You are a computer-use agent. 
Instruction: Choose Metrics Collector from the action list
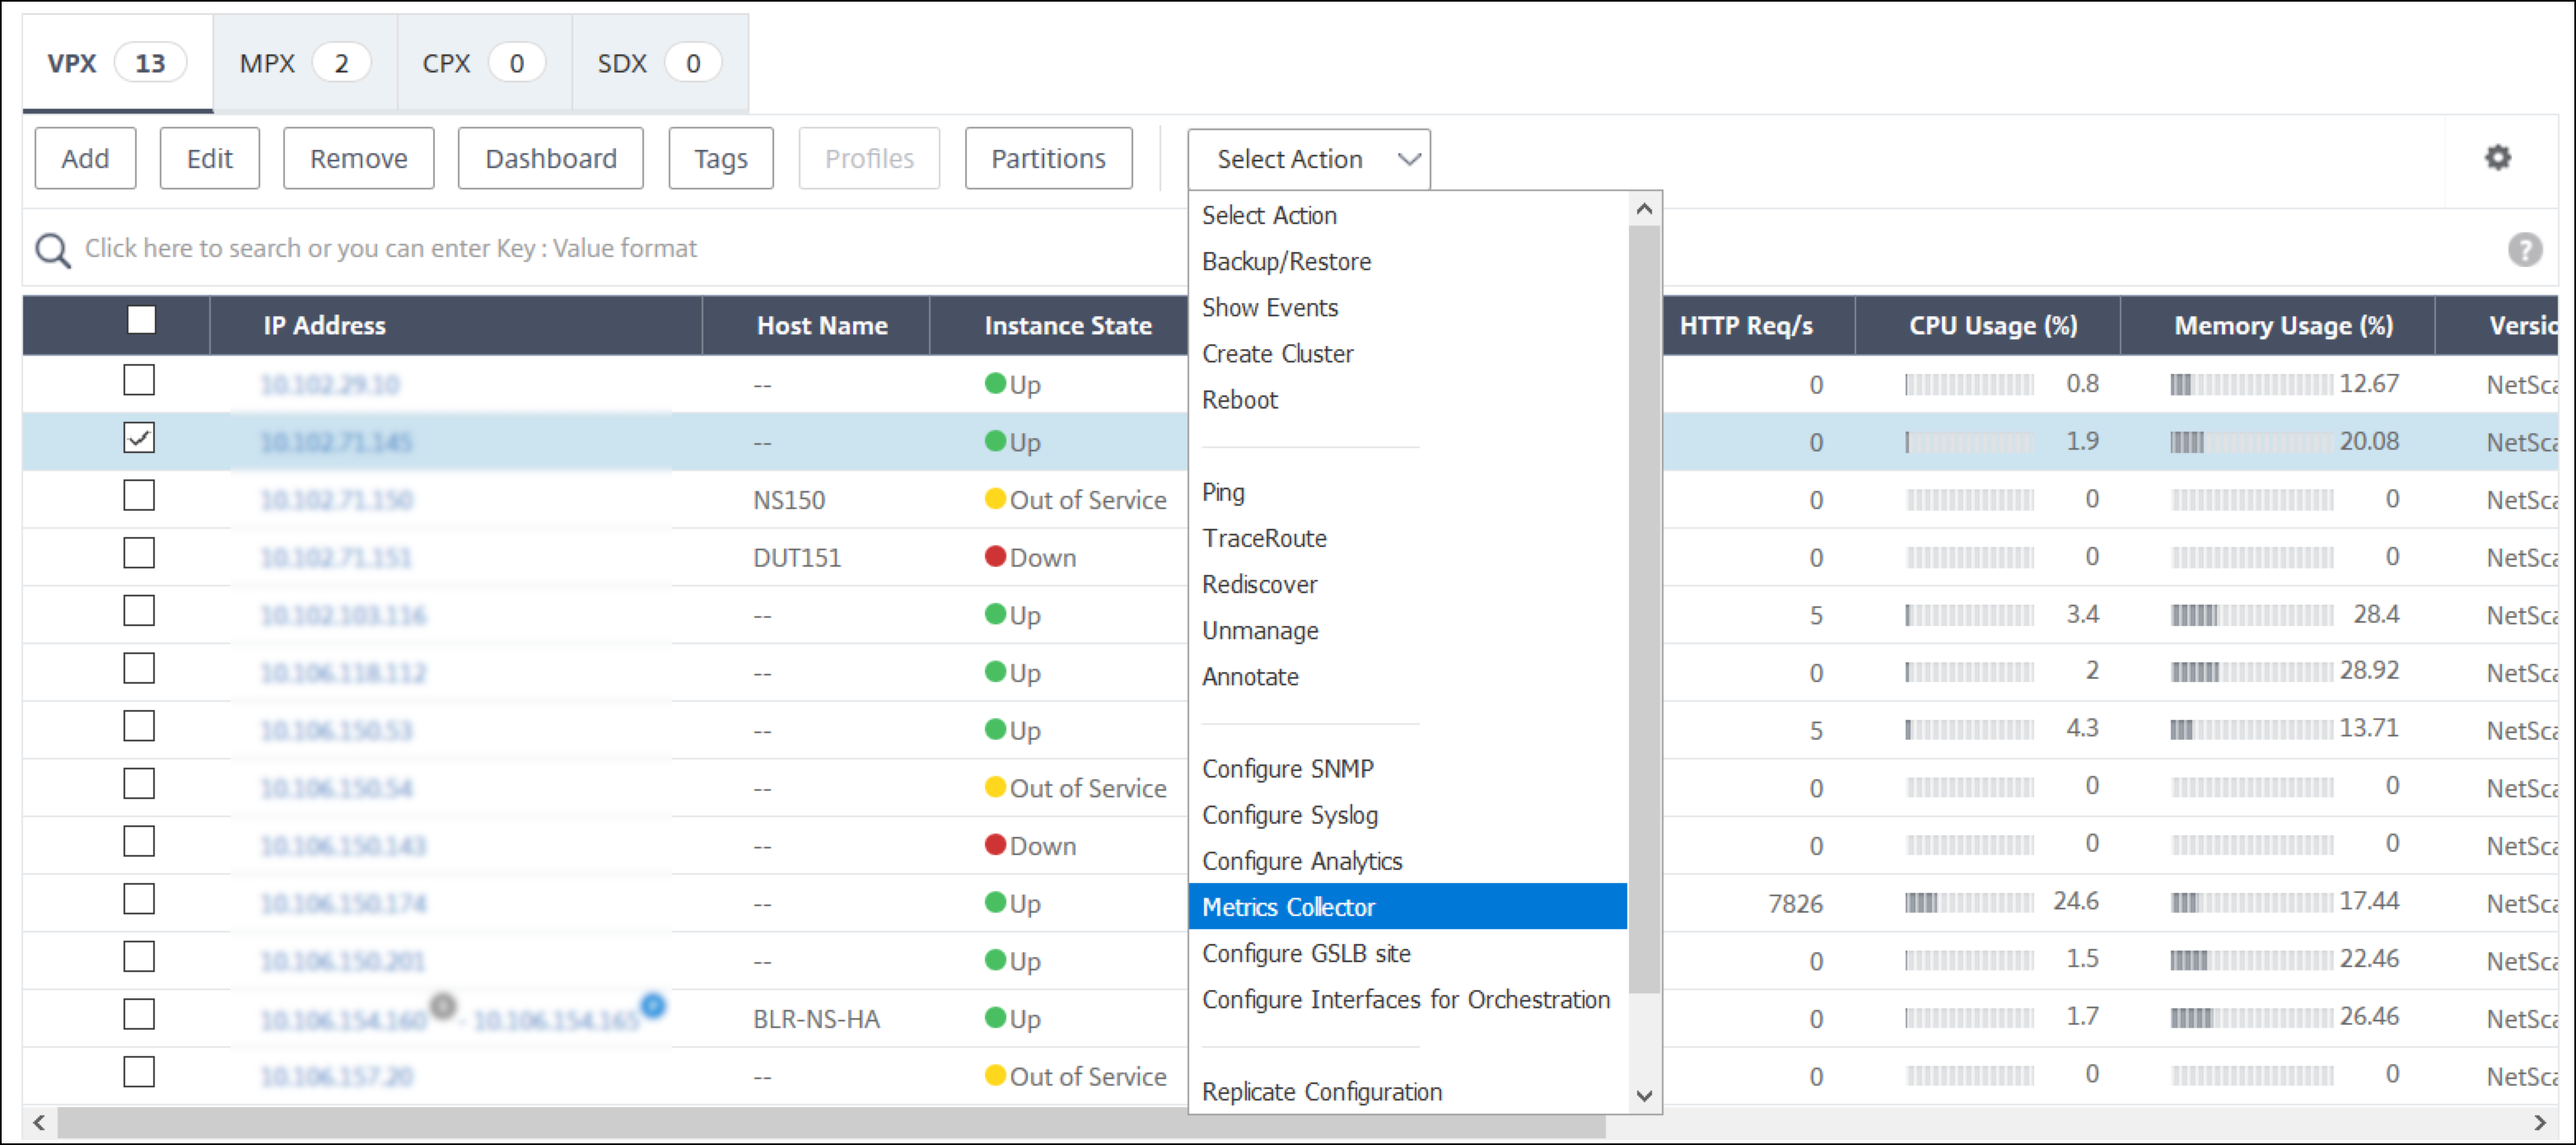pyautogui.click(x=1407, y=906)
